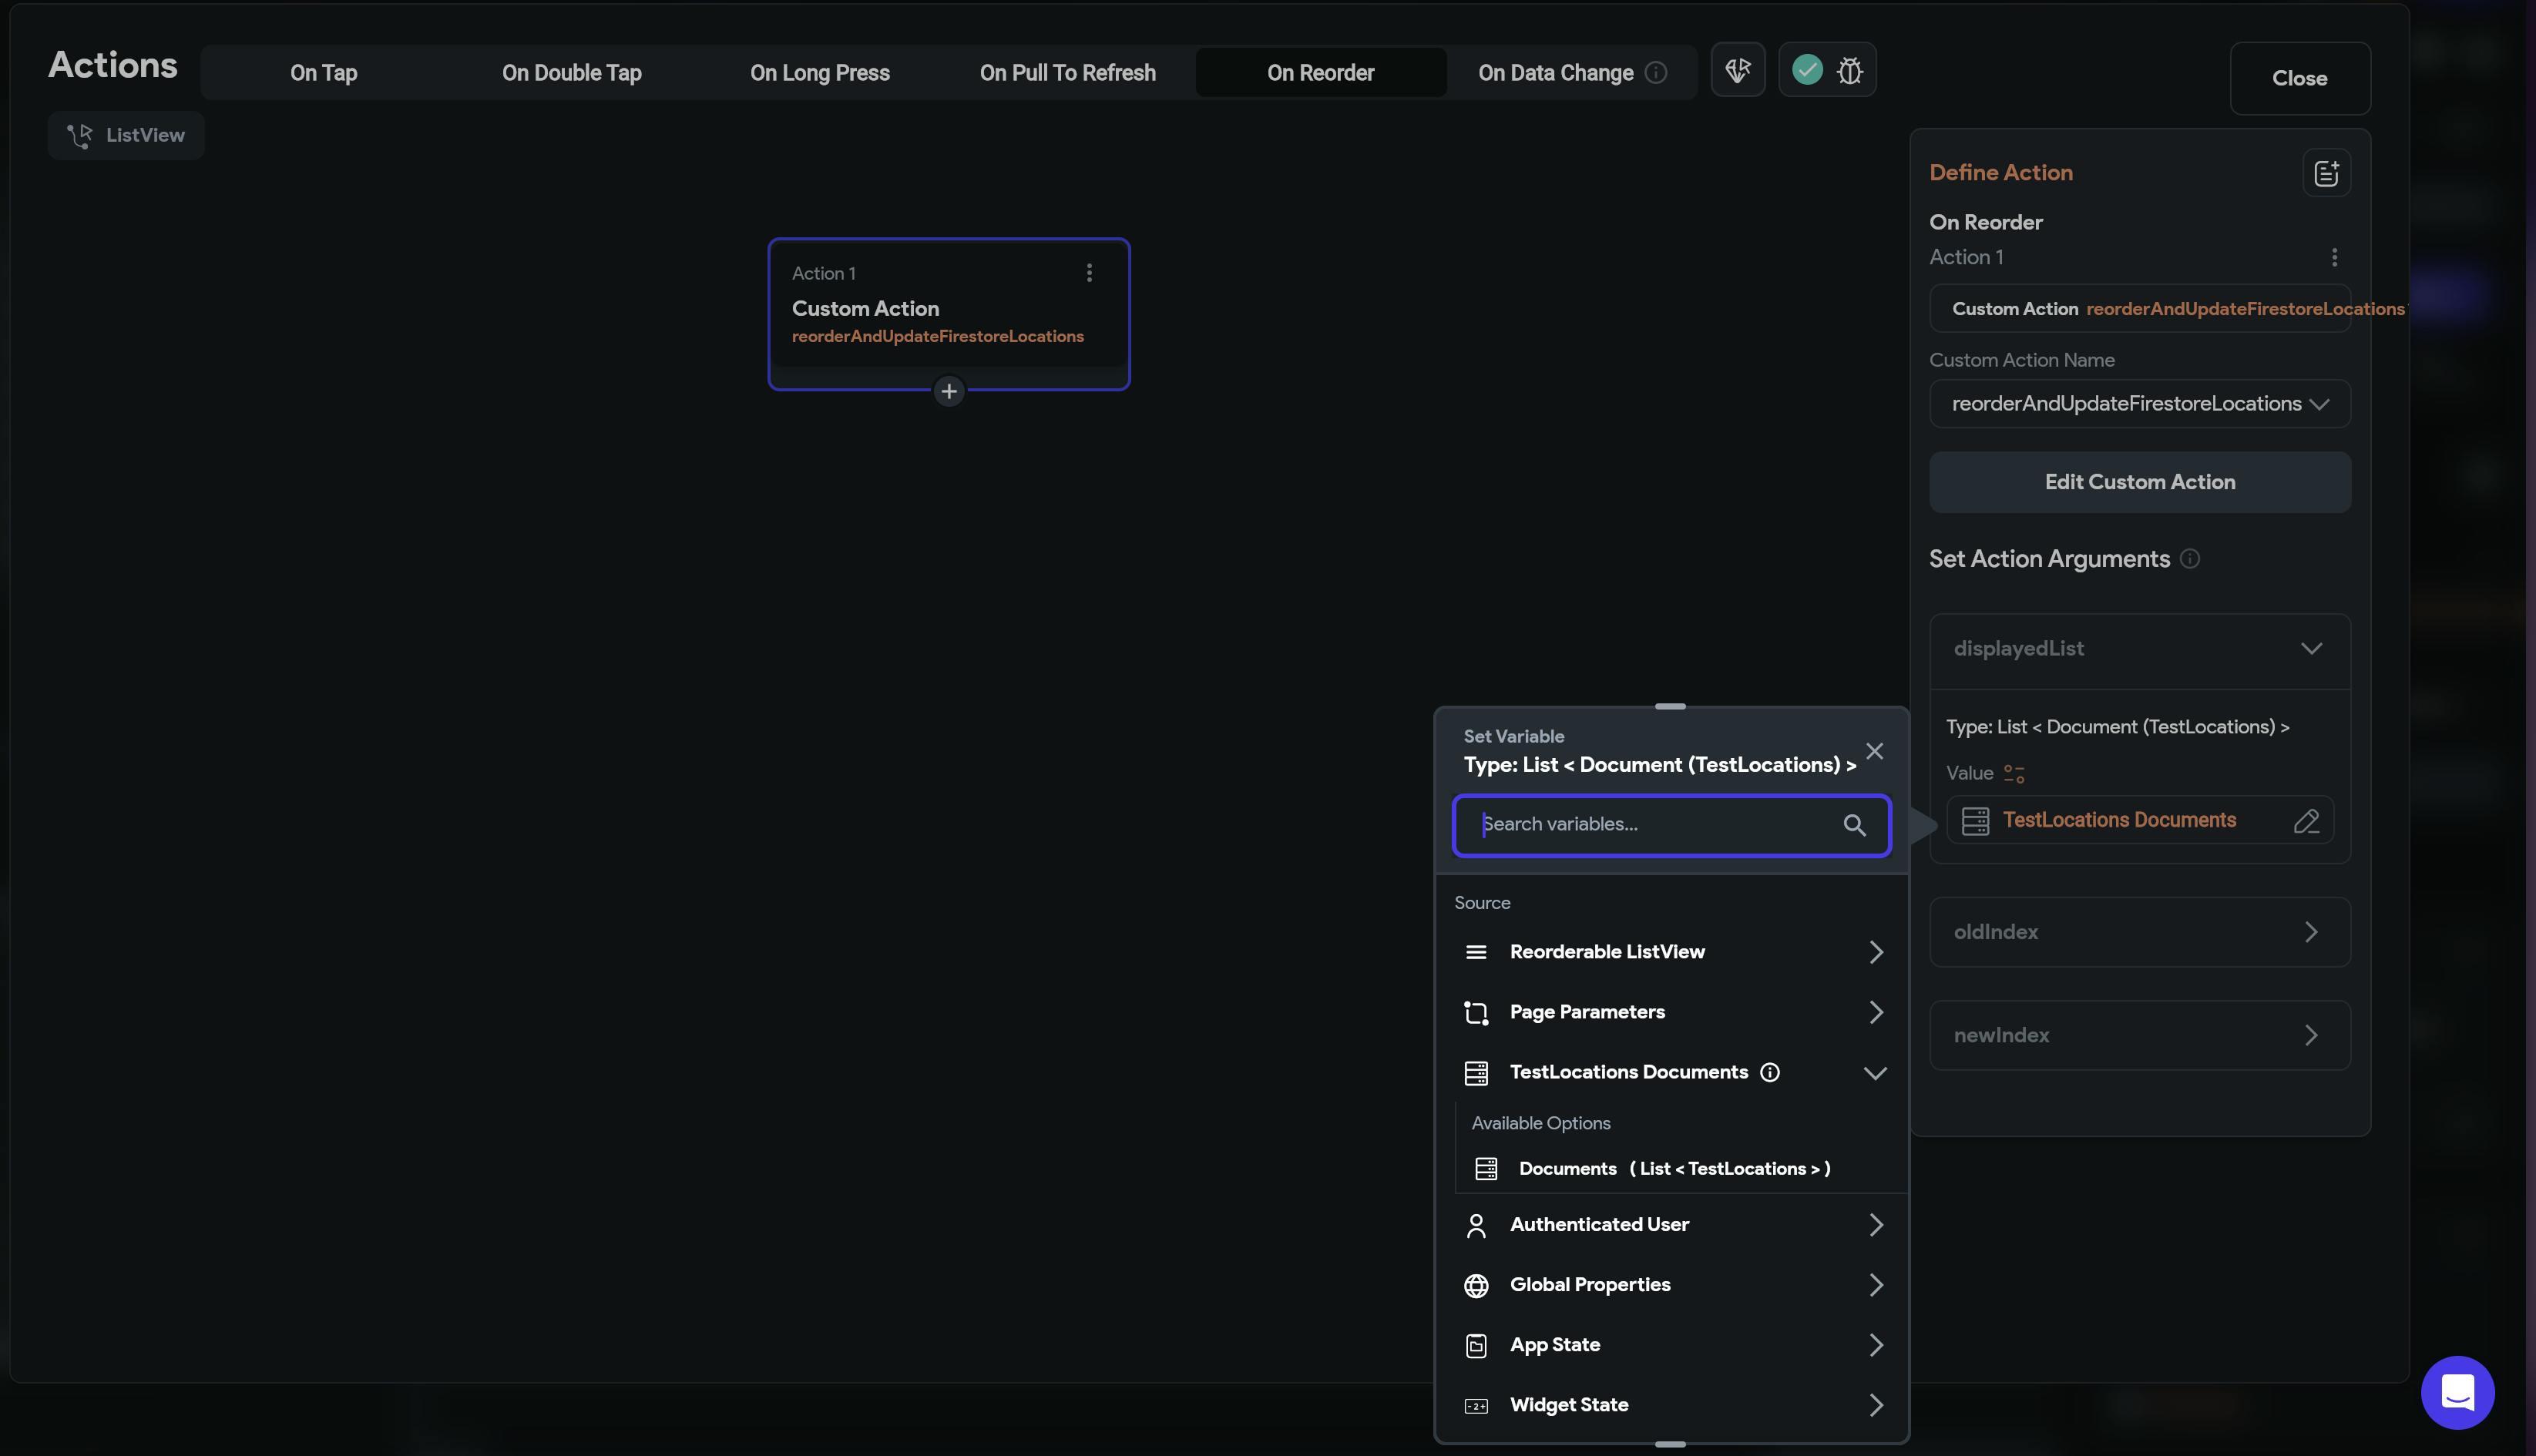
Task: Click the debug bug icon
Action: click(x=1849, y=71)
